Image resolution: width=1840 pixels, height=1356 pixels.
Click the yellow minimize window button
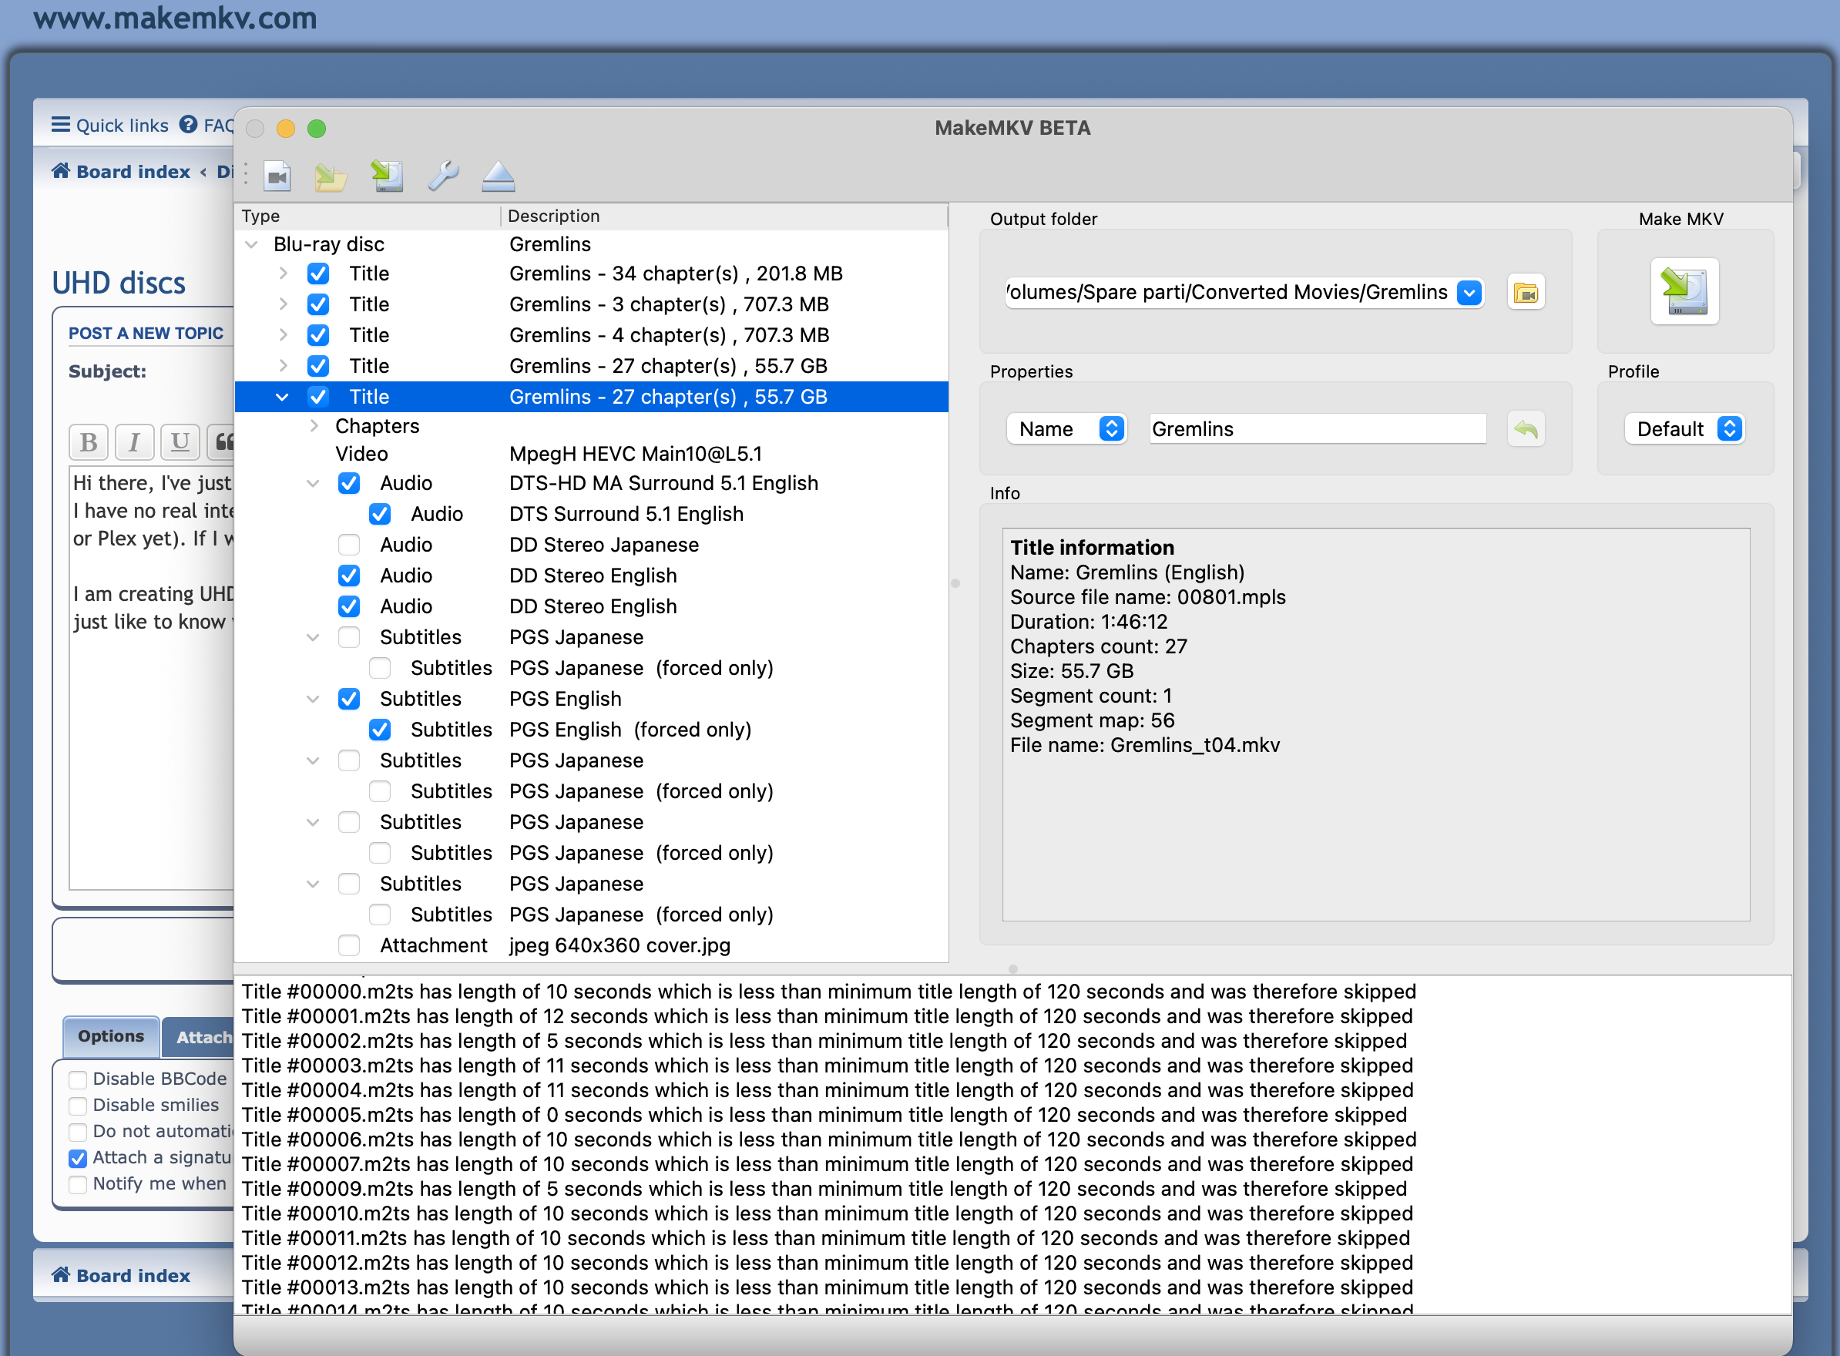click(x=286, y=128)
